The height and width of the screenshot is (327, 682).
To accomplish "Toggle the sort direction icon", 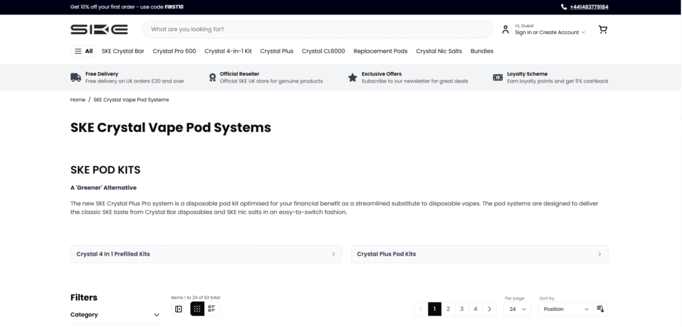I will (601, 309).
